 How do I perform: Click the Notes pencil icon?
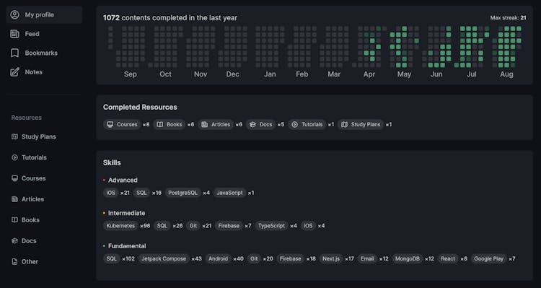(14, 72)
